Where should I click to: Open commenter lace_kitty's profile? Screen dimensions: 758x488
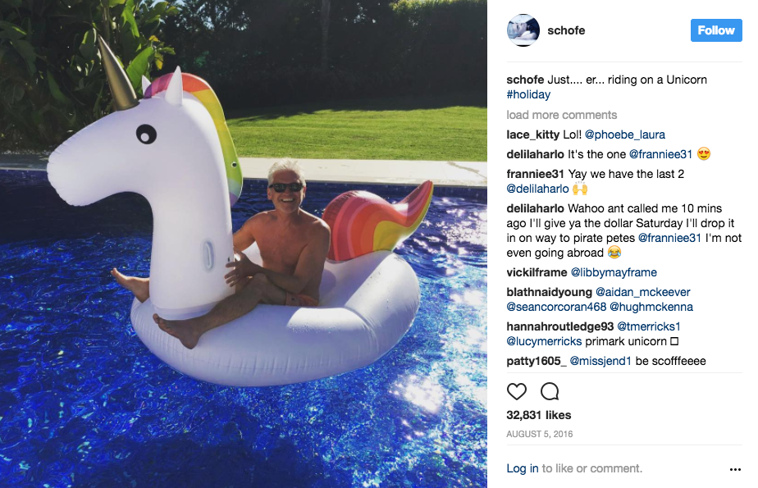click(532, 135)
